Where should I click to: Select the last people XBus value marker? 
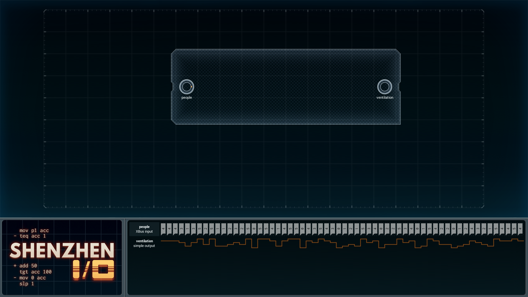click(x=520, y=229)
